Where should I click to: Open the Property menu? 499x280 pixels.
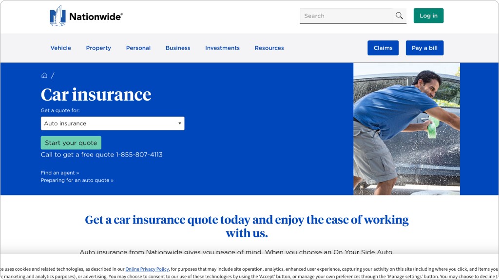tap(98, 48)
